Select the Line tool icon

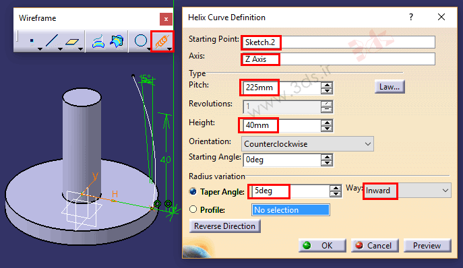pyautogui.click(x=51, y=41)
